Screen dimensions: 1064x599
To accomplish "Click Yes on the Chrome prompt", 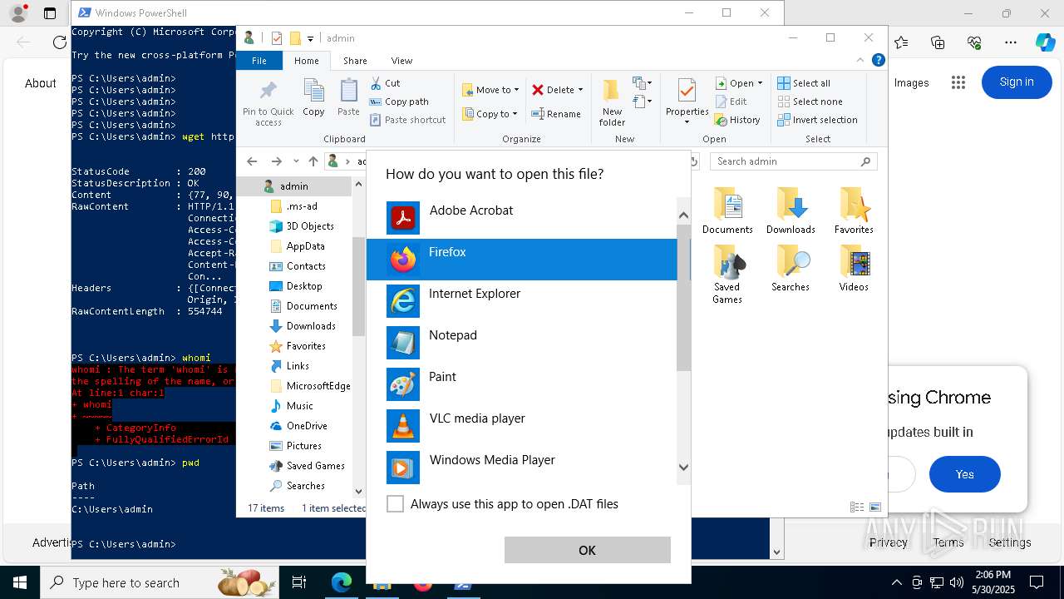I will coord(964,474).
